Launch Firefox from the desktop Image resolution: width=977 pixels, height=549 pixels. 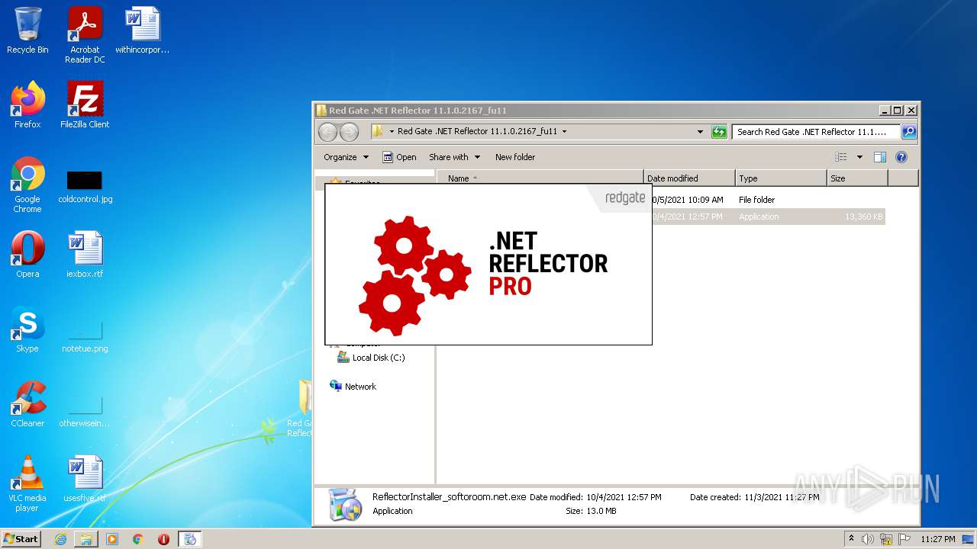coord(27,105)
